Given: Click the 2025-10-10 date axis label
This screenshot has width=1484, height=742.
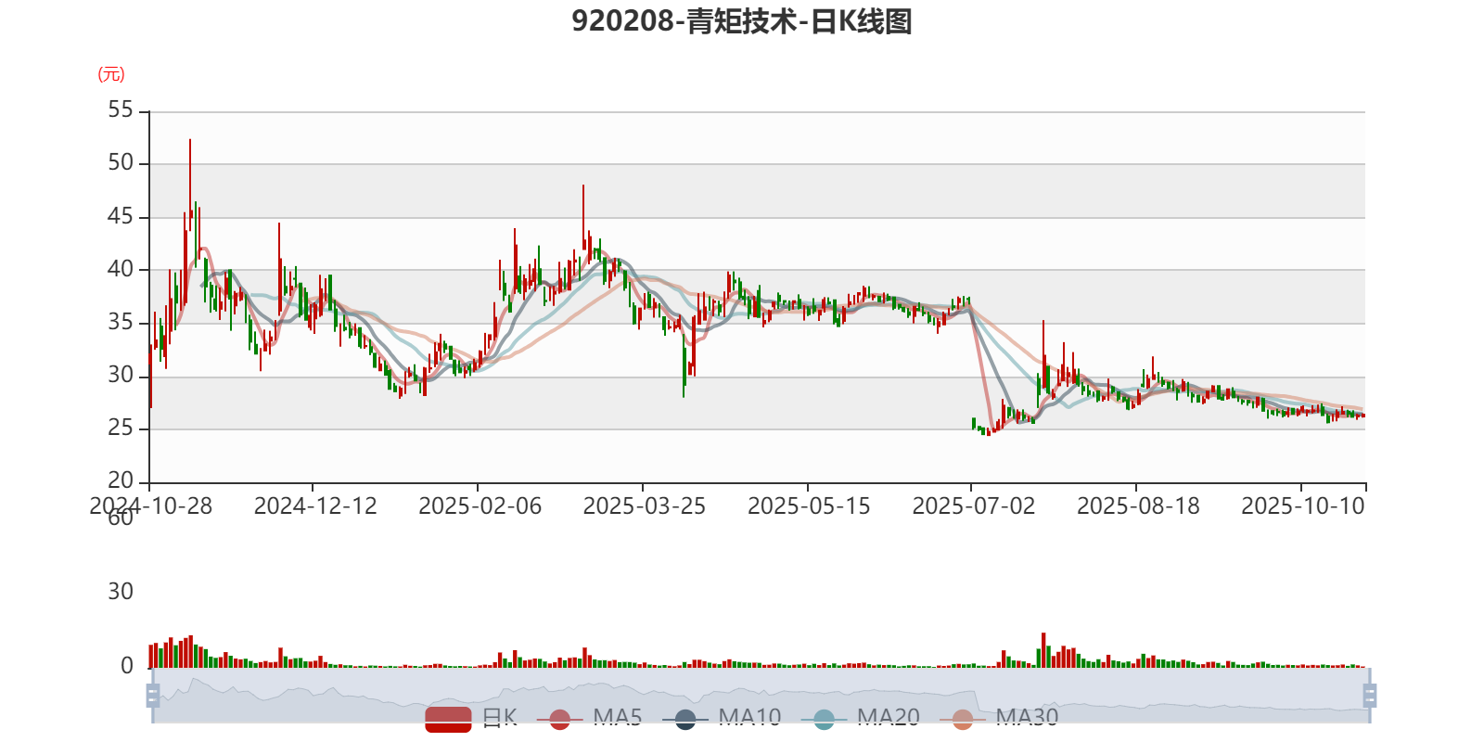Looking at the screenshot, I should coord(1303,505).
